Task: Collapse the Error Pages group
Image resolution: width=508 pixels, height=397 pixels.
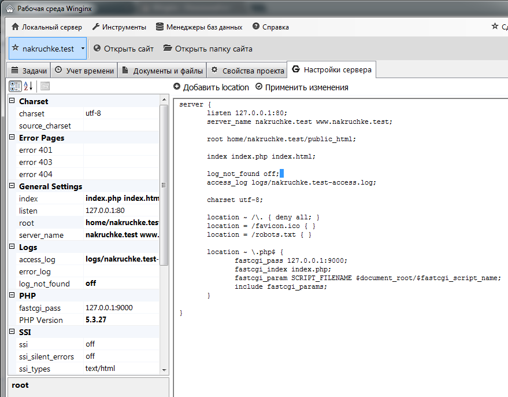Action: pyautogui.click(x=12, y=138)
